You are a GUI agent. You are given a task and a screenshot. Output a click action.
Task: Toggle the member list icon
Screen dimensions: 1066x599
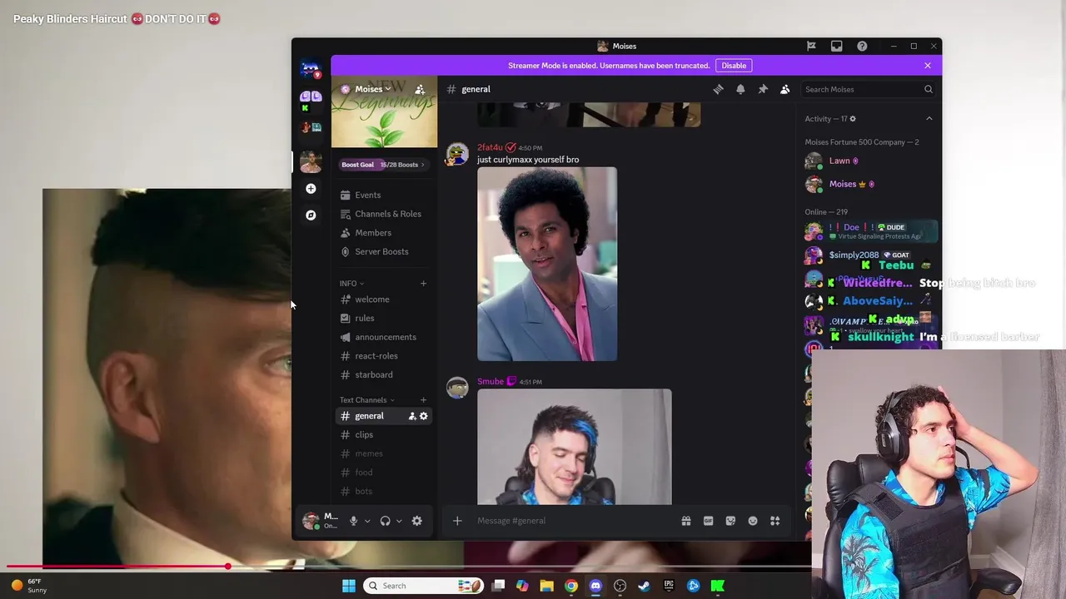point(785,89)
